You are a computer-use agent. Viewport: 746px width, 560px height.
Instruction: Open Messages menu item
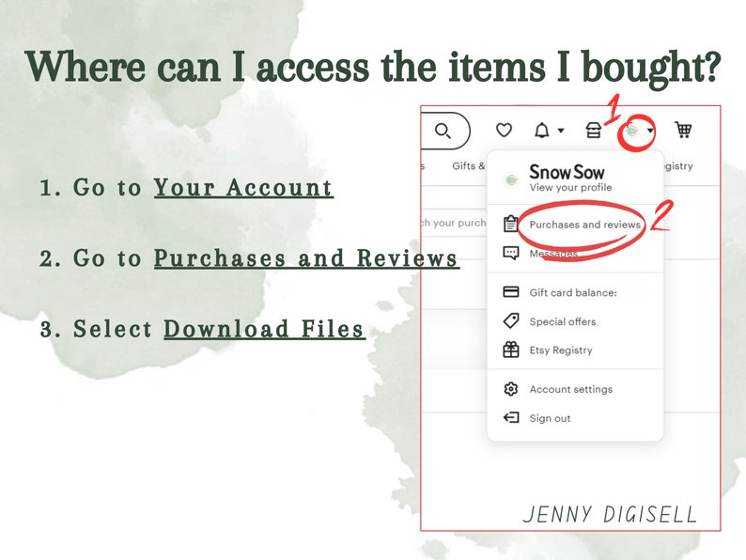tap(553, 254)
